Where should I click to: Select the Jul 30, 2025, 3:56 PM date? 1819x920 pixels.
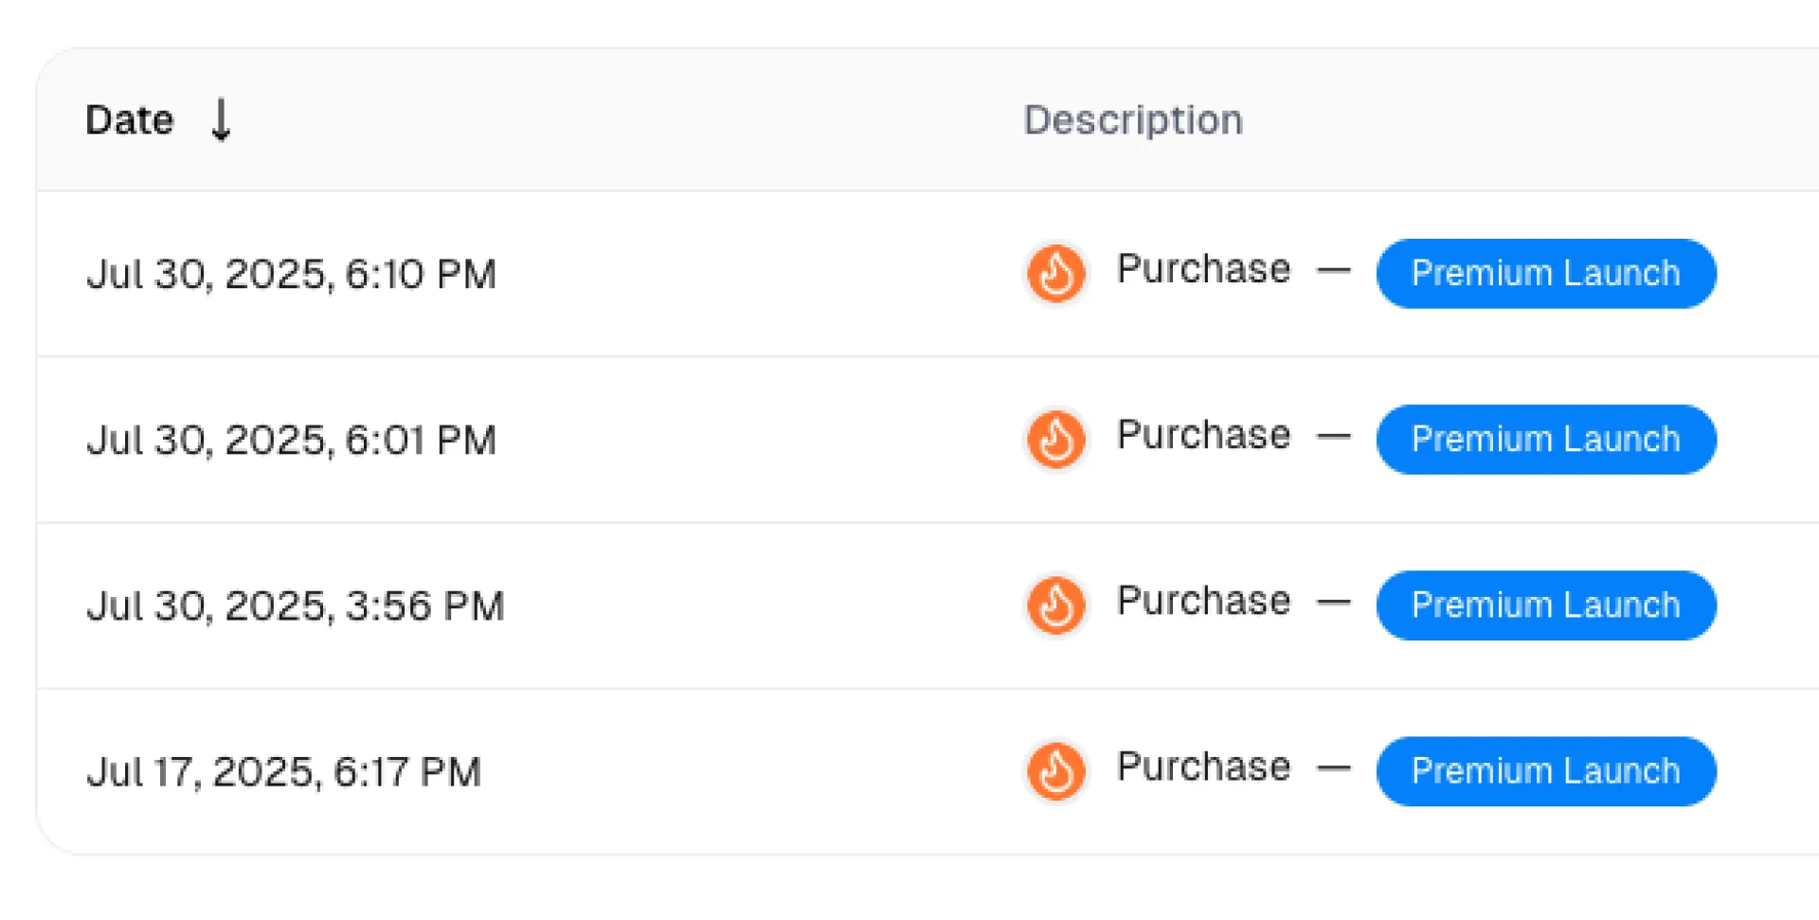(296, 606)
